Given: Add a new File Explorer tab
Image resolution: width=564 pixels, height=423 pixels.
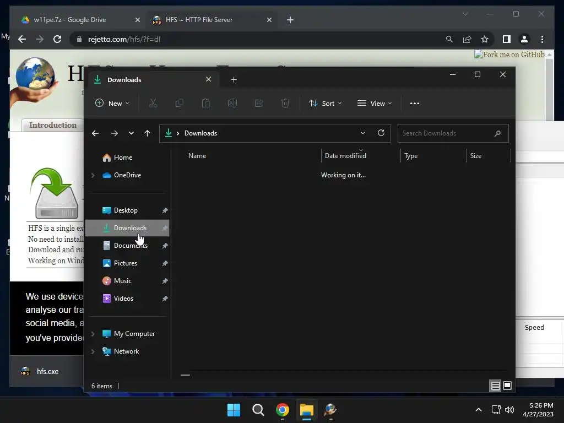Looking at the screenshot, I should pyautogui.click(x=234, y=79).
